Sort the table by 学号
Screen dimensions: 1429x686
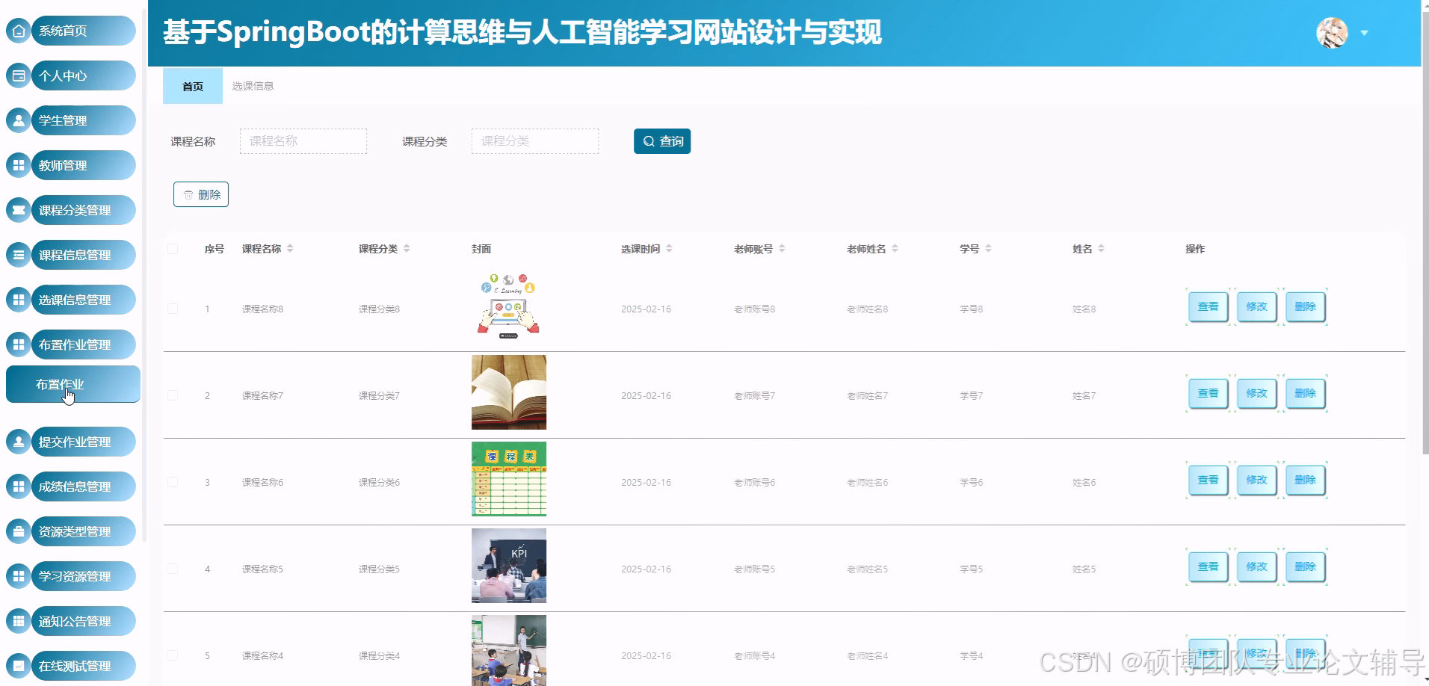tap(988, 249)
